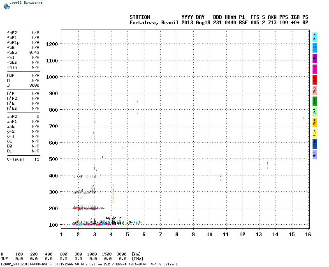Click the date Aug19 in the header
329x267 pixels.
click(203, 23)
